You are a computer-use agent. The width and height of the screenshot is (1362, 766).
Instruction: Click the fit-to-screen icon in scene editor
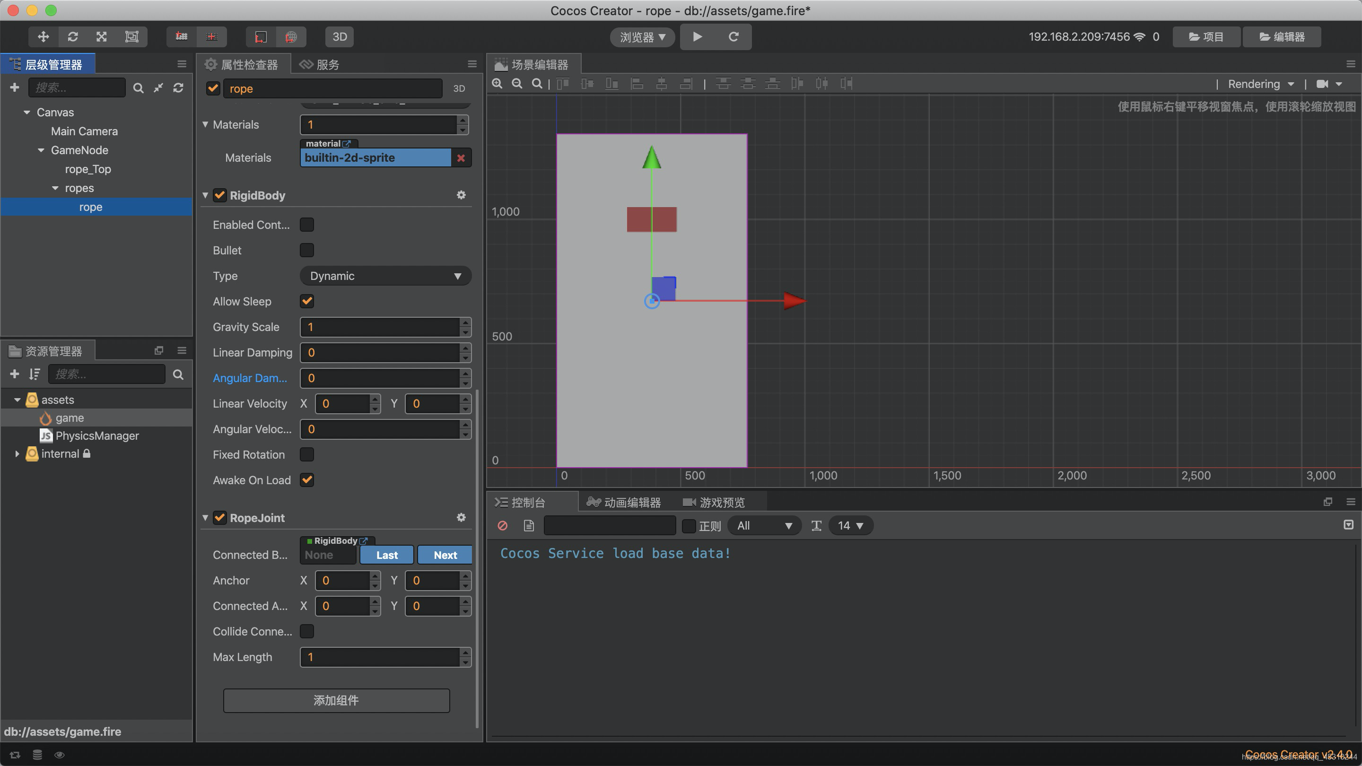point(536,83)
